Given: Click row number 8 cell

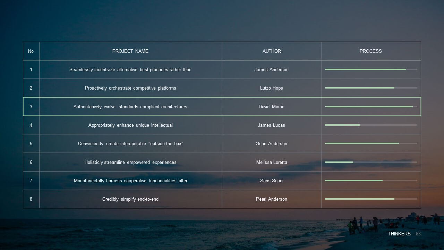Looking at the screenshot, I should tap(31, 199).
